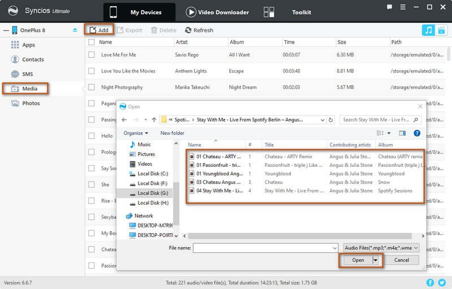Expand the address bar path dropdown
The height and width of the screenshot is (289, 452).
(322, 120)
